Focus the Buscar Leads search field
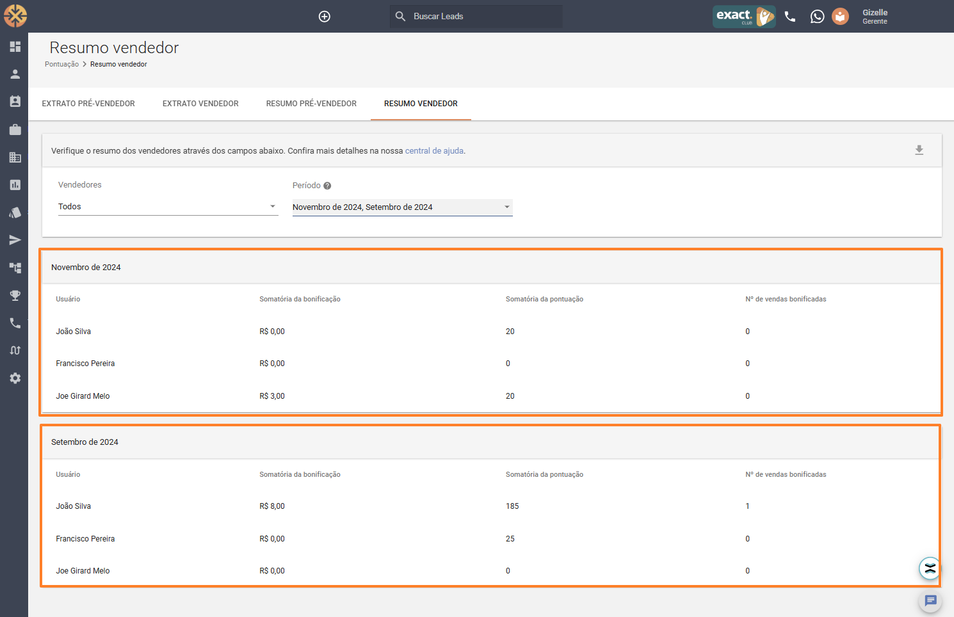The height and width of the screenshot is (617, 954). point(476,16)
